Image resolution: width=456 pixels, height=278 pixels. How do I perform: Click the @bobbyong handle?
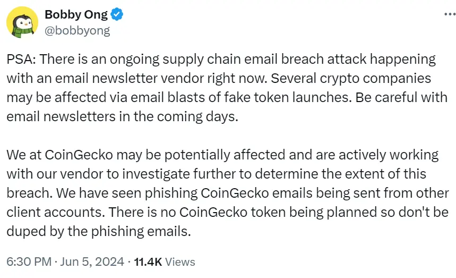point(78,30)
